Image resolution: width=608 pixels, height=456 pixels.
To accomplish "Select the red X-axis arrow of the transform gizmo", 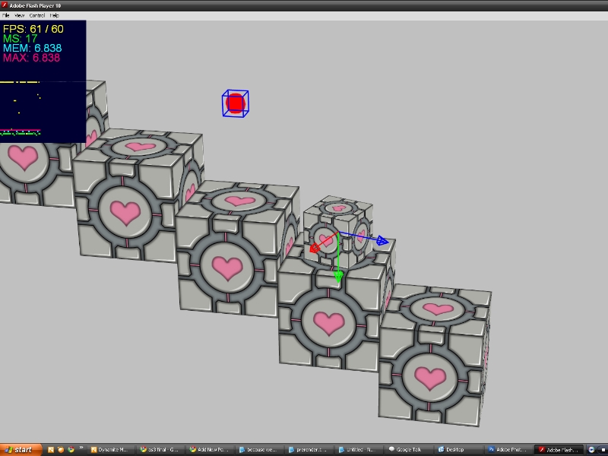I will [315, 247].
